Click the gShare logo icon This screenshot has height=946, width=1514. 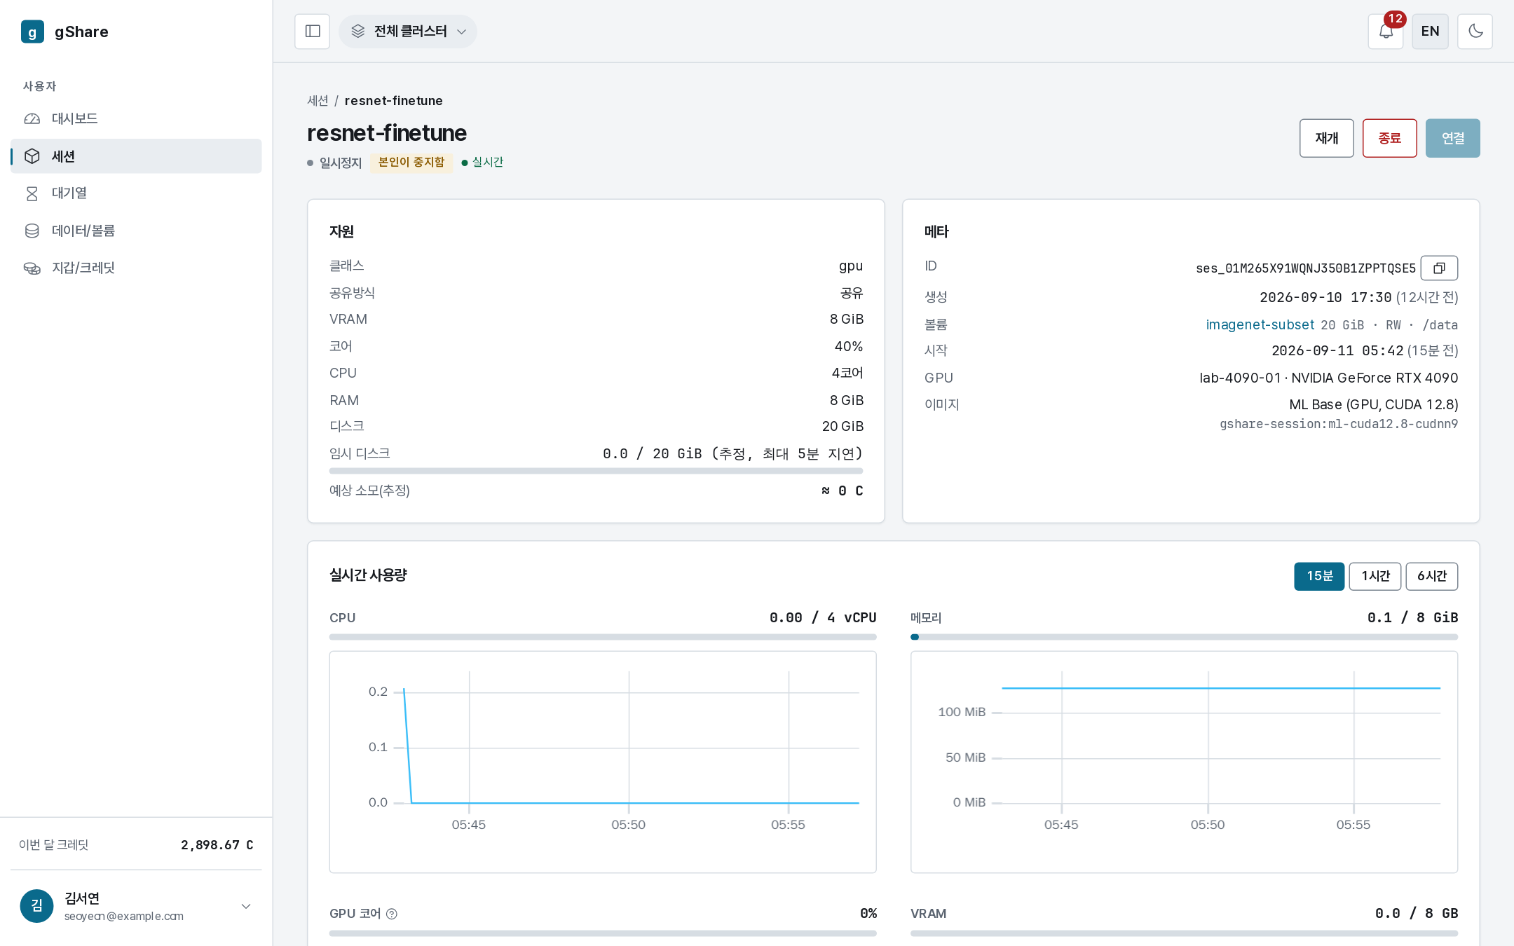[32, 32]
